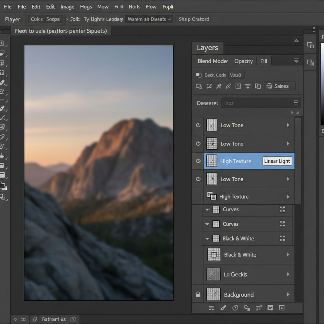
Task: Click the circular swirl icon in Layers footer
Action: (235, 308)
